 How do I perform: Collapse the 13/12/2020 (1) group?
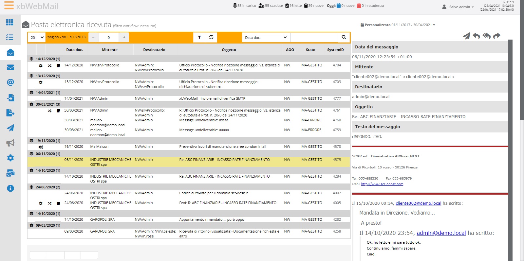tap(31, 76)
